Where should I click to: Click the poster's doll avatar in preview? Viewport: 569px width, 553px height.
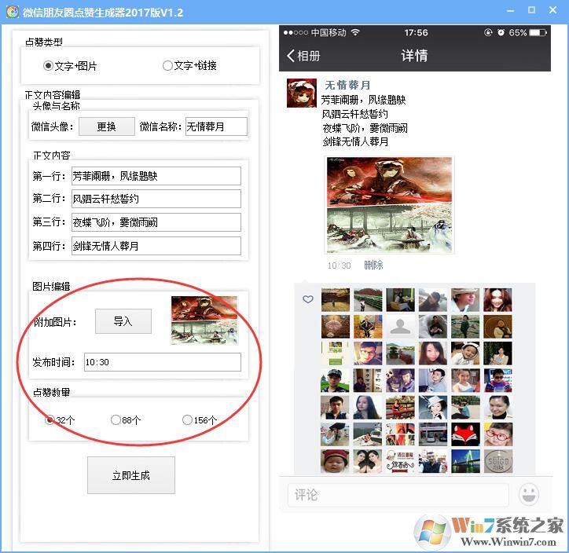tap(302, 93)
